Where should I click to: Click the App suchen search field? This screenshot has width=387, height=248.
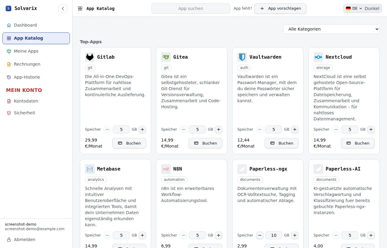[191, 8]
